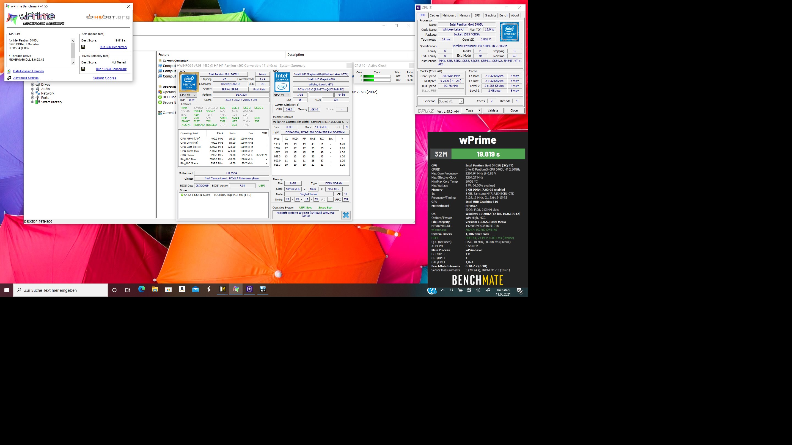792x445 pixels.
Task: Switch to the Caches tab in CPU-Z
Action: tap(435, 15)
